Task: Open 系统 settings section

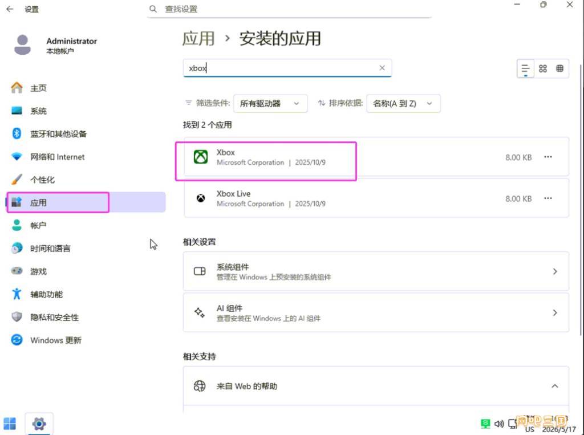Action: click(86, 111)
